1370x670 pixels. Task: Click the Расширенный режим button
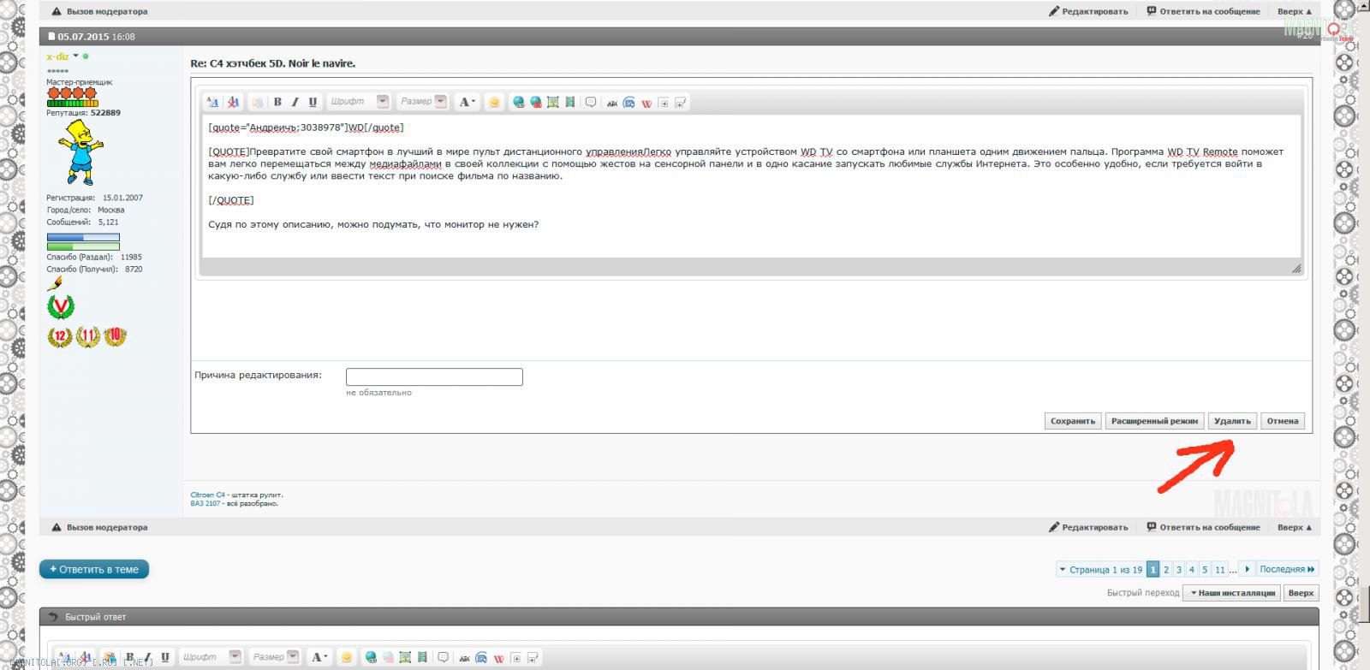(x=1154, y=421)
